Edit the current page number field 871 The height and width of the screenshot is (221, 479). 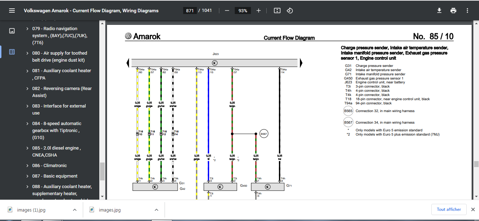(x=190, y=11)
